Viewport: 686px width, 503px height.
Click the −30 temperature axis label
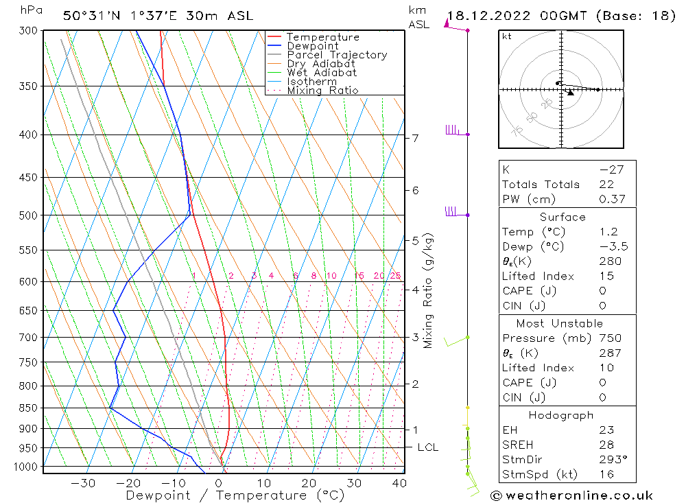coord(83,483)
